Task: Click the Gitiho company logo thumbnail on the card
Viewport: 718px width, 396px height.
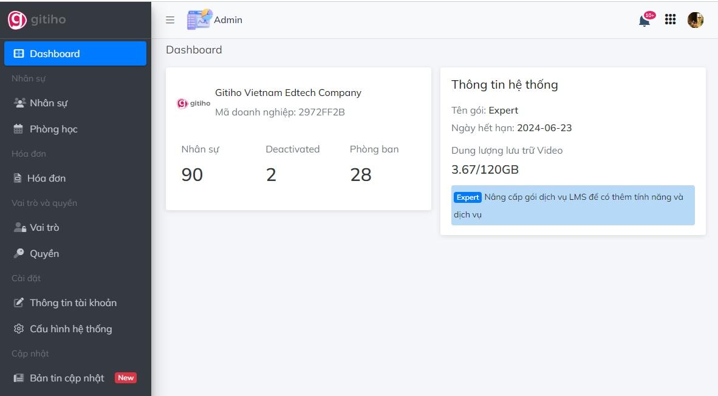Action: coord(193,103)
